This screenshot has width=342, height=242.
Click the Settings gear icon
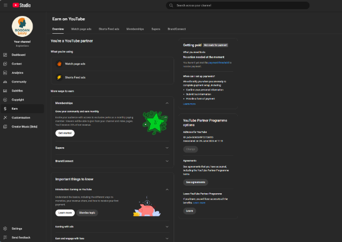pyautogui.click(x=5, y=229)
